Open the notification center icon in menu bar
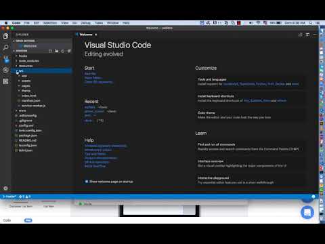The width and height of the screenshot is (325, 244). tap(318, 23)
